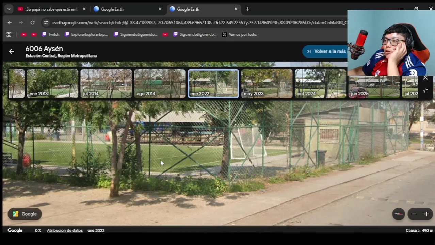Open the "Atribución de datos" link

point(65,230)
